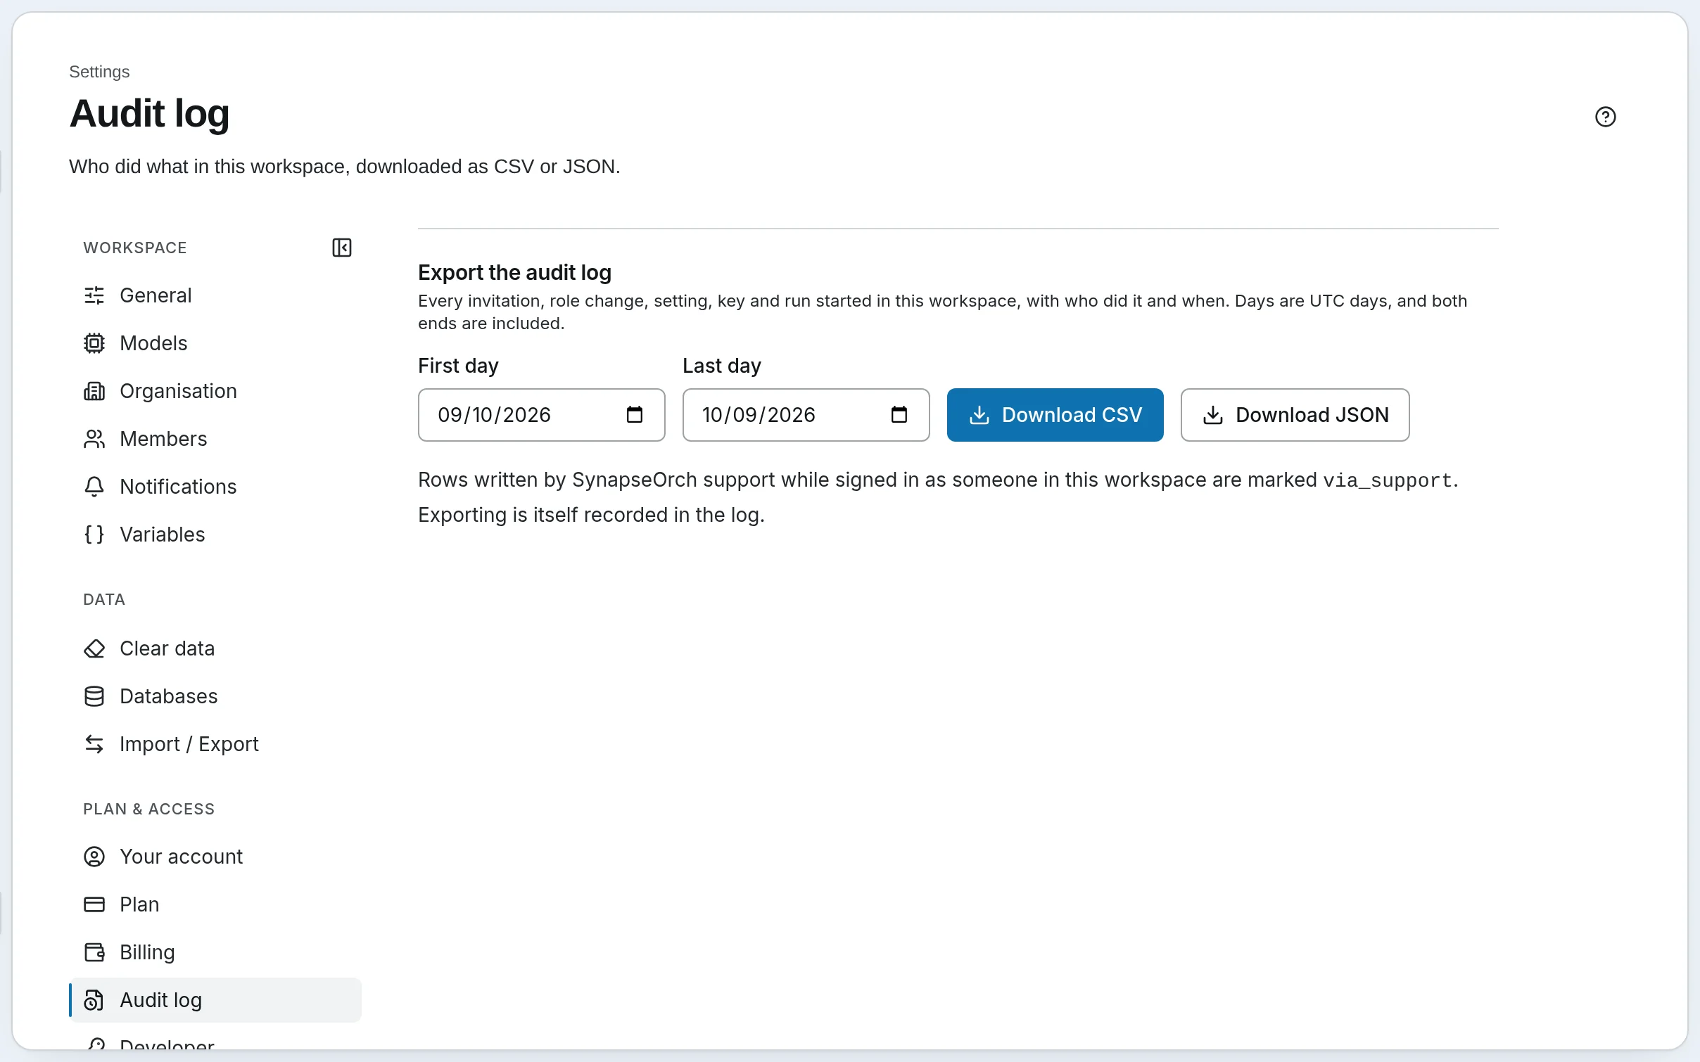Open Import / Export page
Viewport: 1700px width, 1062px height.
215,744
